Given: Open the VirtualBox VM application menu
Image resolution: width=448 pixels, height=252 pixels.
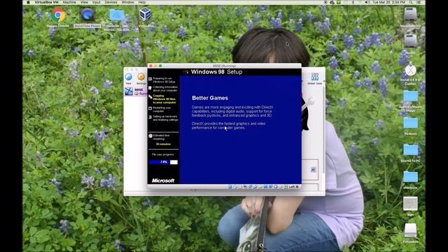Looking at the screenshot, I should pos(47,2).
